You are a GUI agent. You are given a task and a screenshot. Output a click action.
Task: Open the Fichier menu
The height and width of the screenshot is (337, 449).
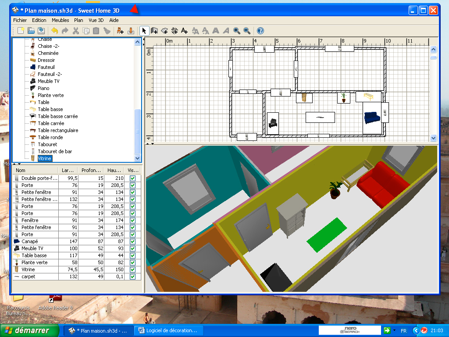20,20
